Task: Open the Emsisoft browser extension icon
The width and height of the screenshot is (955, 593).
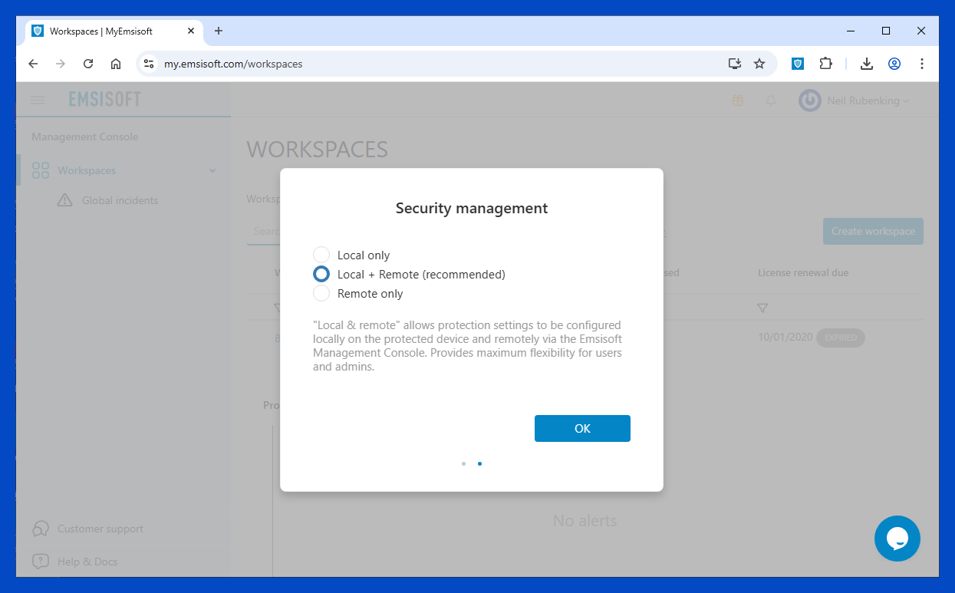Action: pyautogui.click(x=798, y=64)
